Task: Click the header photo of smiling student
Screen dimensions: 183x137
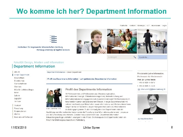Action: coord(91,41)
